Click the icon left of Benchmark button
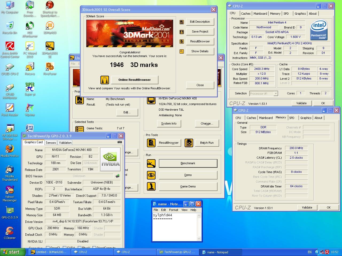The width and height of the screenshot is (342, 256). [x=151, y=163]
